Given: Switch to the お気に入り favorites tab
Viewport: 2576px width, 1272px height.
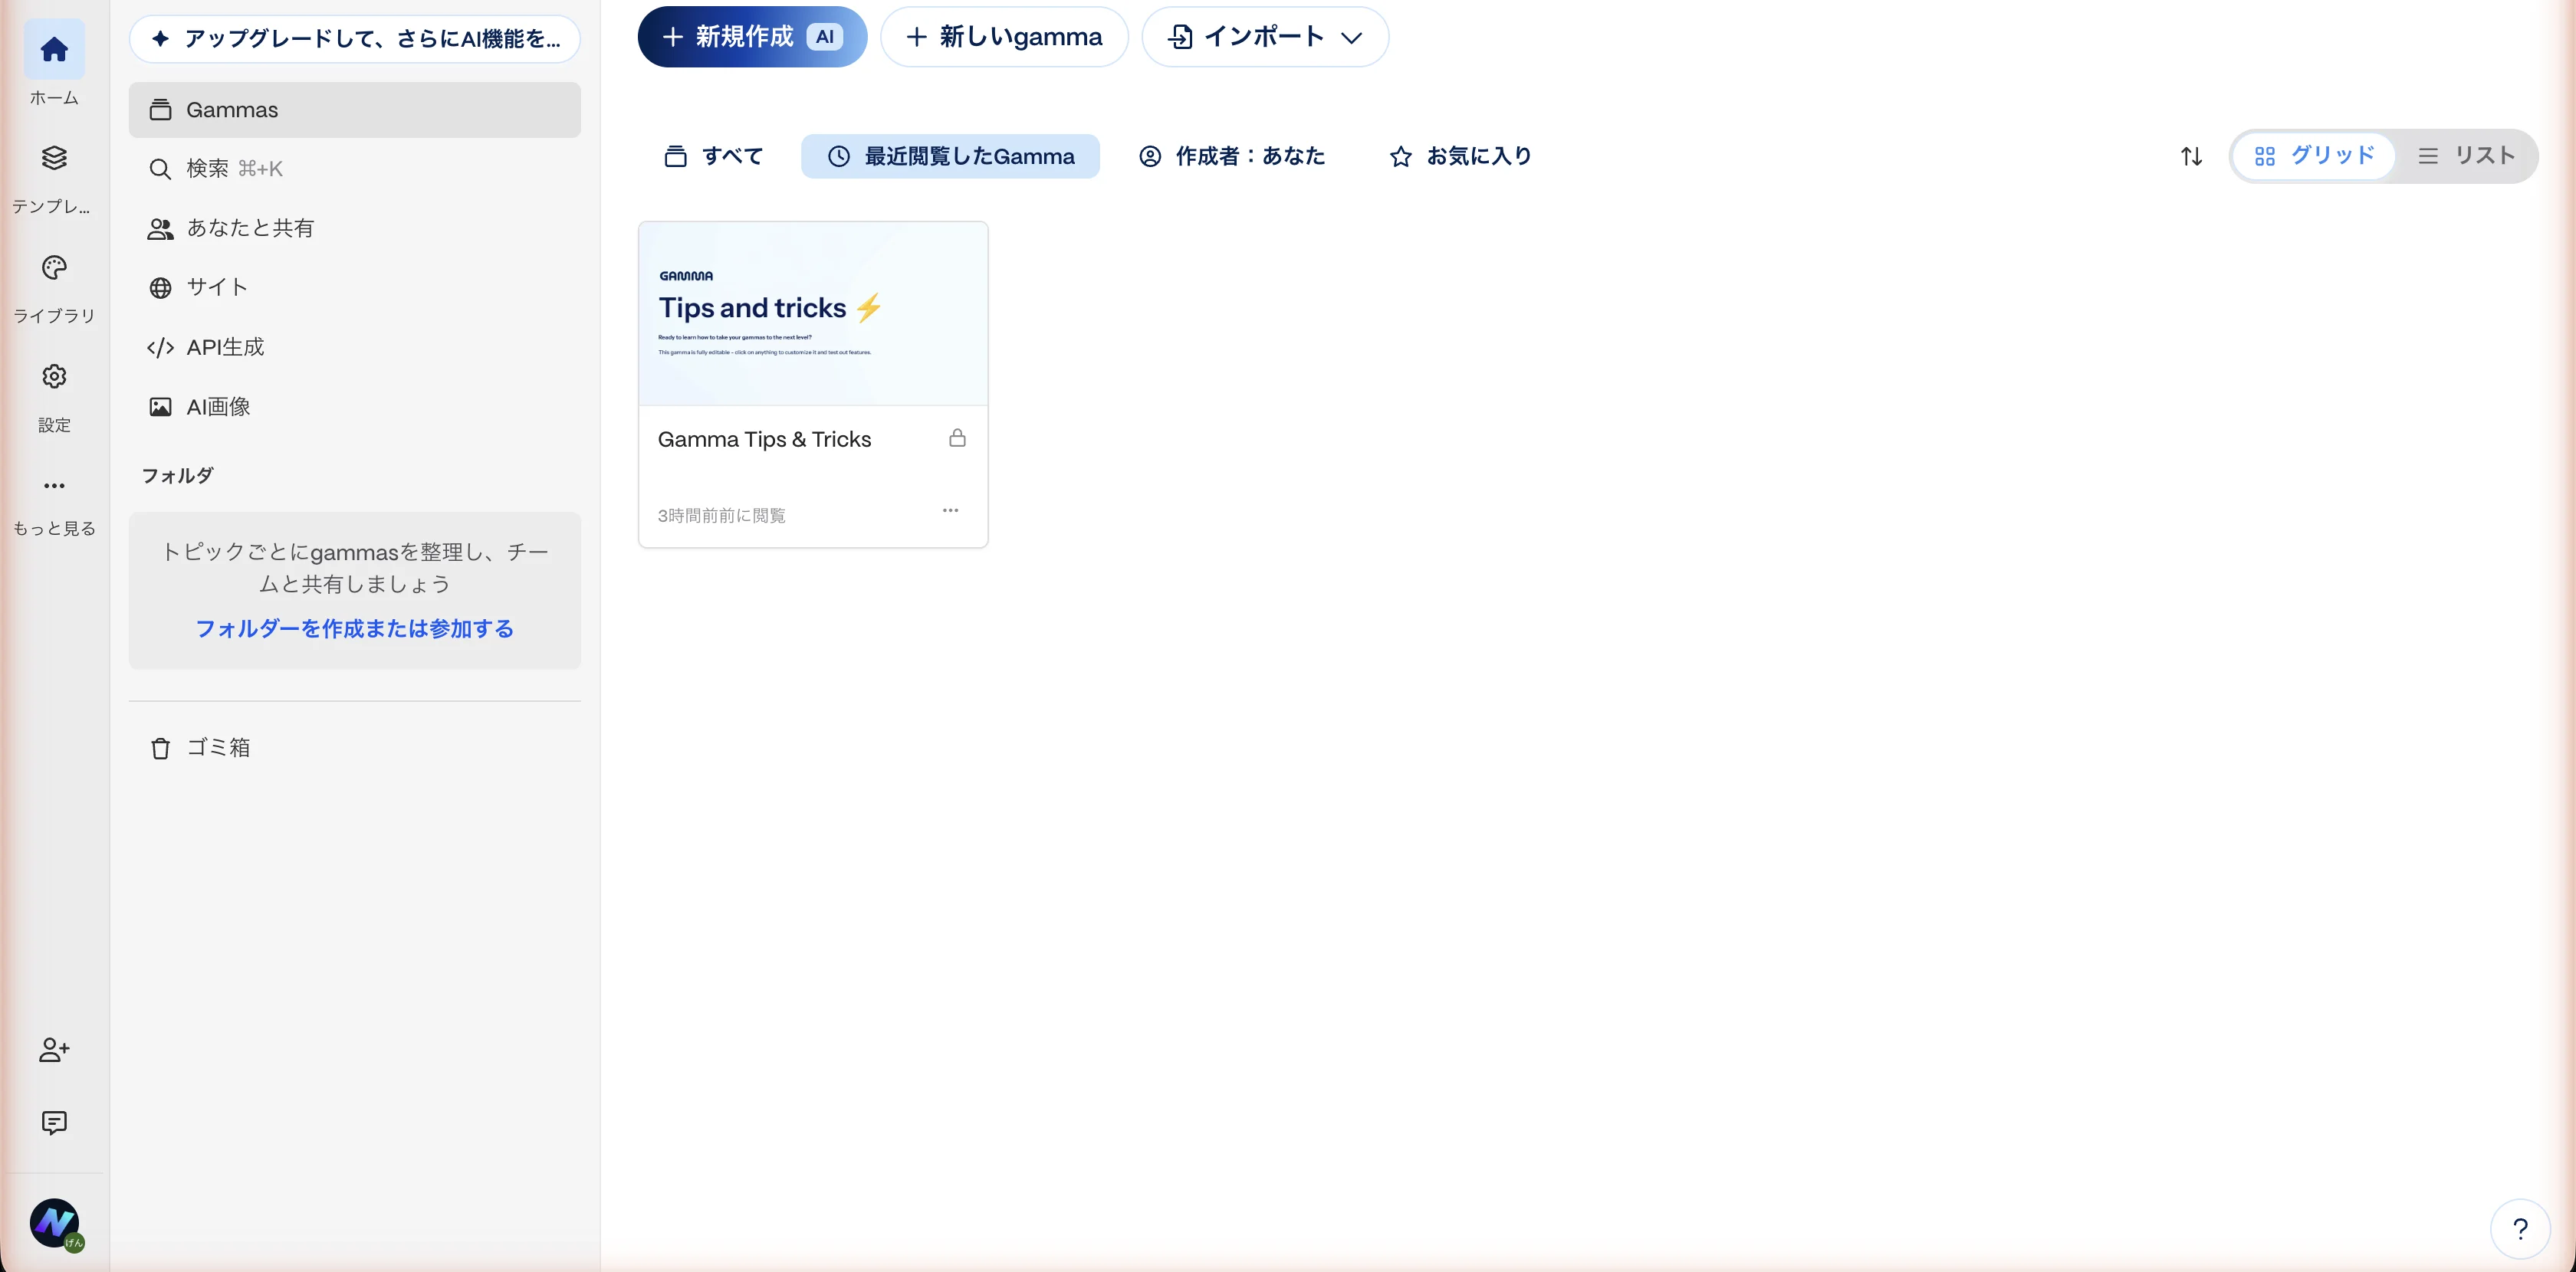Looking at the screenshot, I should pos(1460,156).
